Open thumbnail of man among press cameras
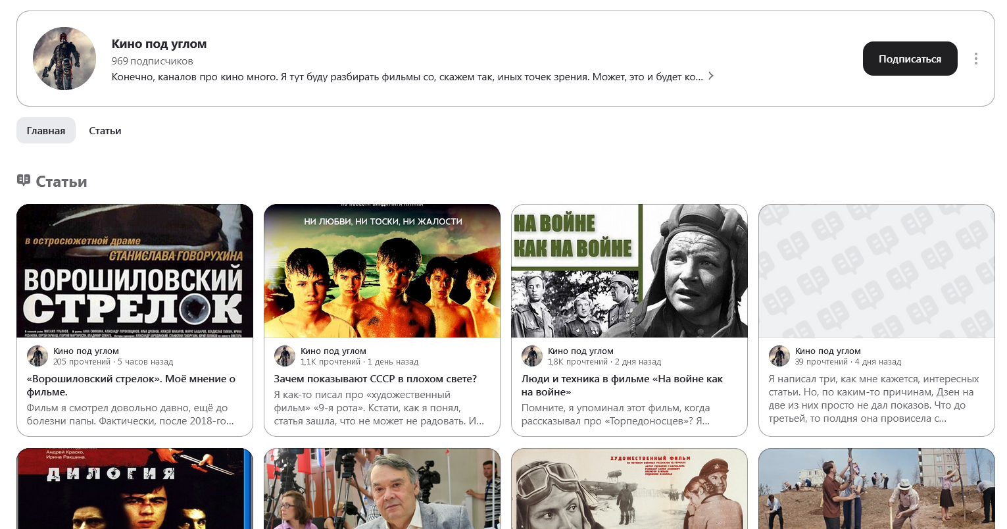Viewport: 1007px width, 529px height. click(382, 489)
